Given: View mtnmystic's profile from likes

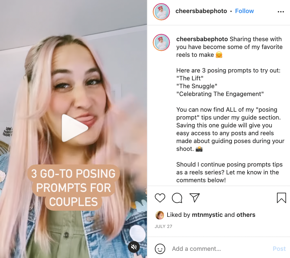Looking at the screenshot, I should pos(207,215).
